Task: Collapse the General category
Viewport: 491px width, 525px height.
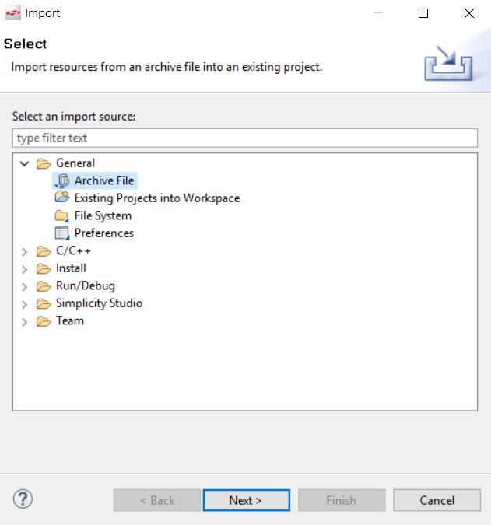Action: (x=24, y=163)
